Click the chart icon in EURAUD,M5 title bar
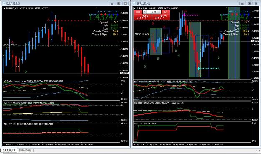The width and height of the screenshot is (261, 154). (x=4, y=3)
